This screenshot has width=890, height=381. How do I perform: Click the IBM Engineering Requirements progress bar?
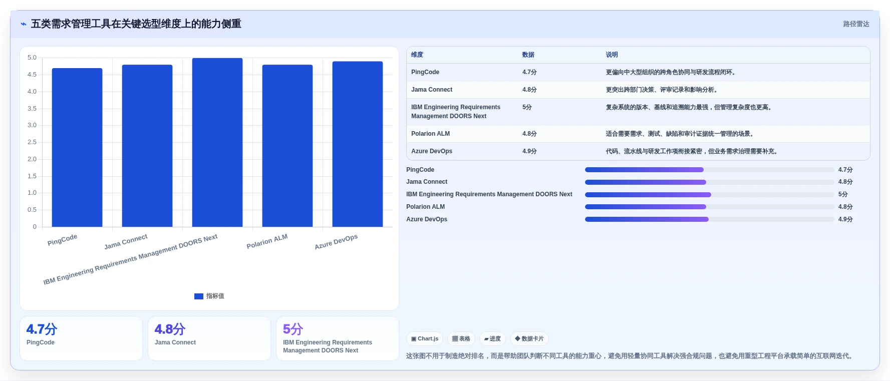pos(709,195)
